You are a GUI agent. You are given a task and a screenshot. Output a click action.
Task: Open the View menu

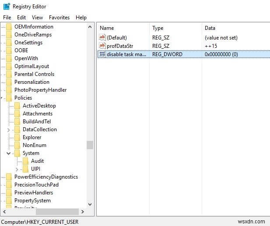tap(37, 18)
